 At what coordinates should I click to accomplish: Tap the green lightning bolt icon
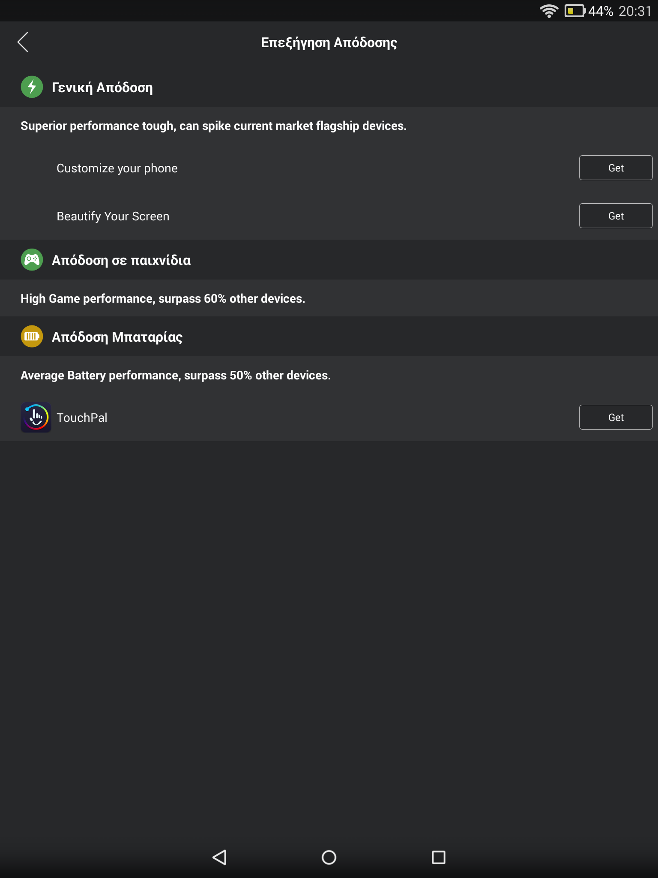(32, 87)
